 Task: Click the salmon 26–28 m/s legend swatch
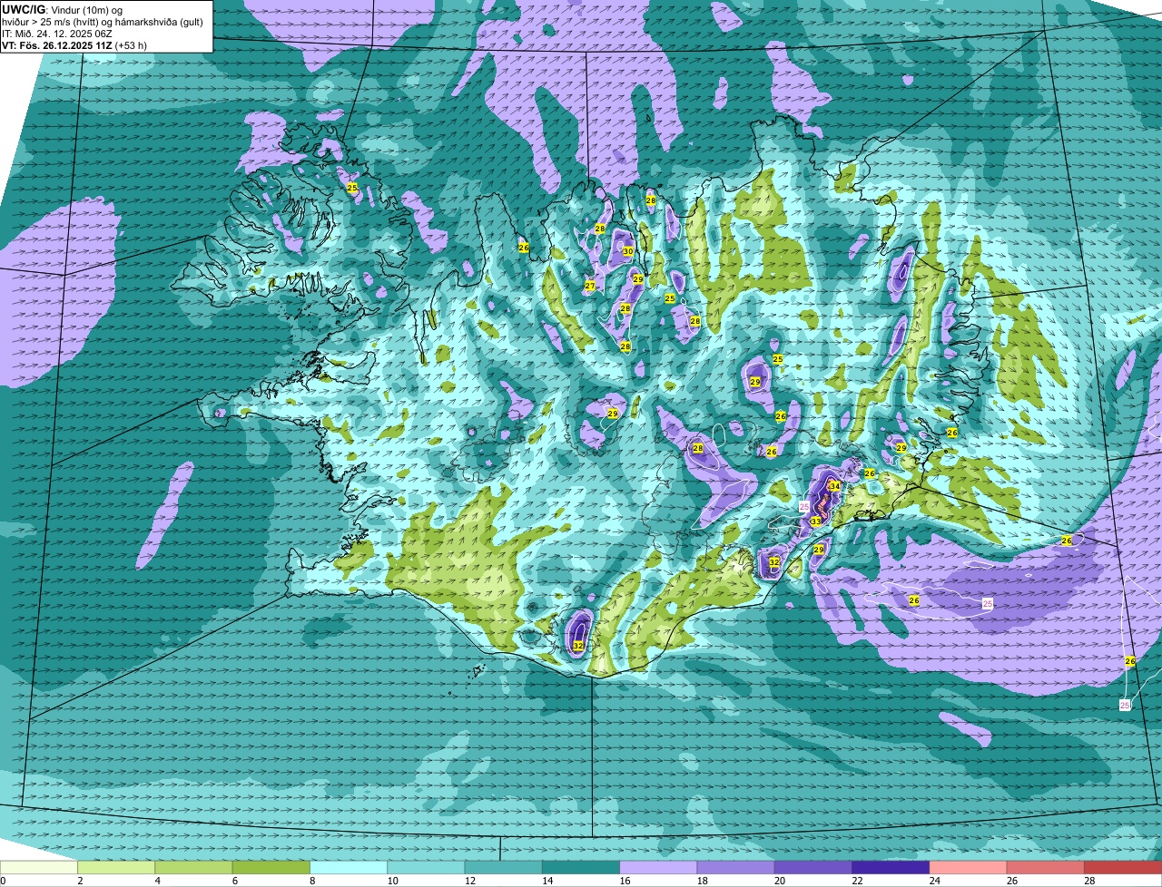tap(1046, 867)
